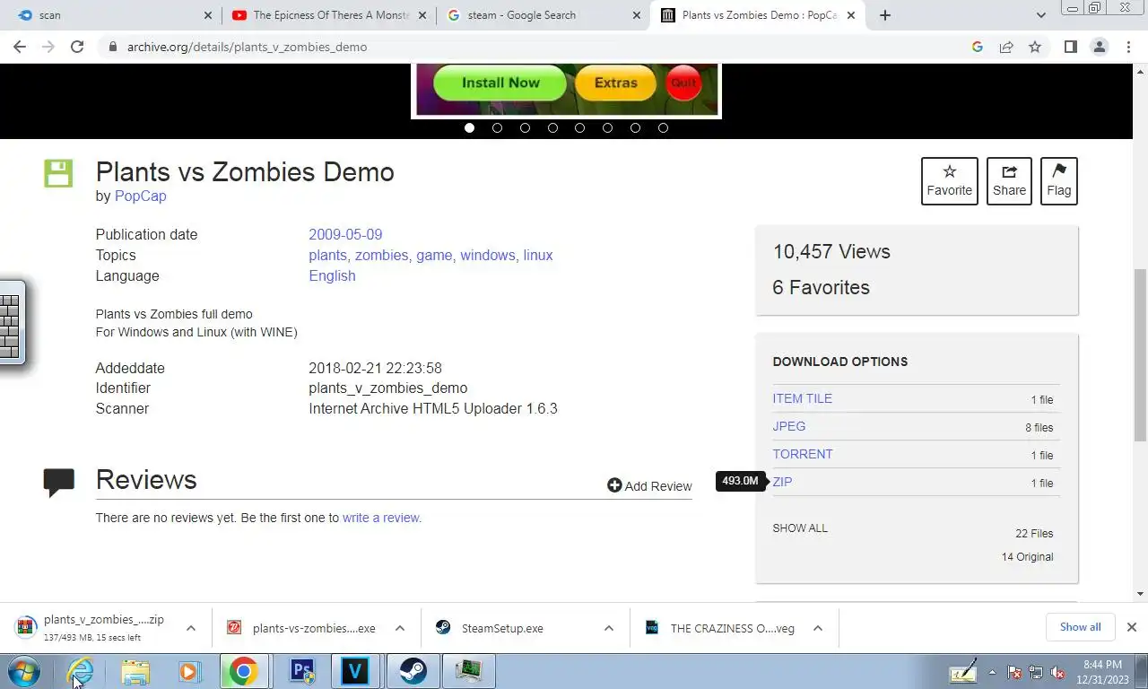Open Vegas Pro from the taskbar
The height and width of the screenshot is (689, 1148).
(x=355, y=671)
